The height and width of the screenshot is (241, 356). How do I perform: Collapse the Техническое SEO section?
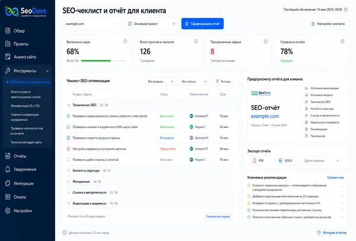click(68, 105)
